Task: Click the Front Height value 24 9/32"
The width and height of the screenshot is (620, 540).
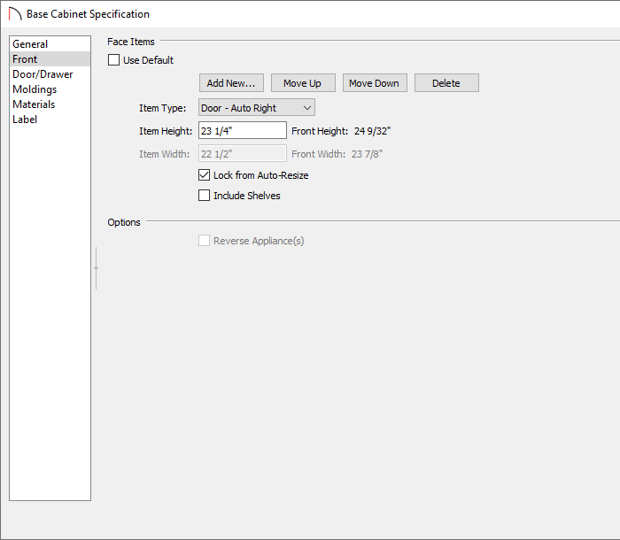Action: [372, 131]
